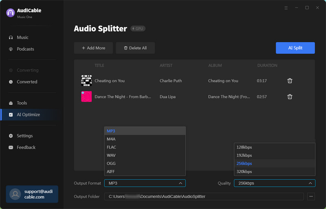Open the Podcasts sidebar icon
Screen dimensions: 326x209
pos(11,49)
